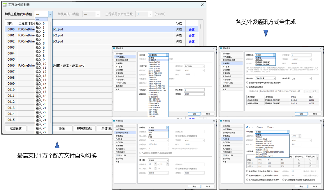Pick Siemens (S7-200/300/1200/1500) from PLC type list
Viewport: 325px width, 191px height.
click(x=269, y=152)
